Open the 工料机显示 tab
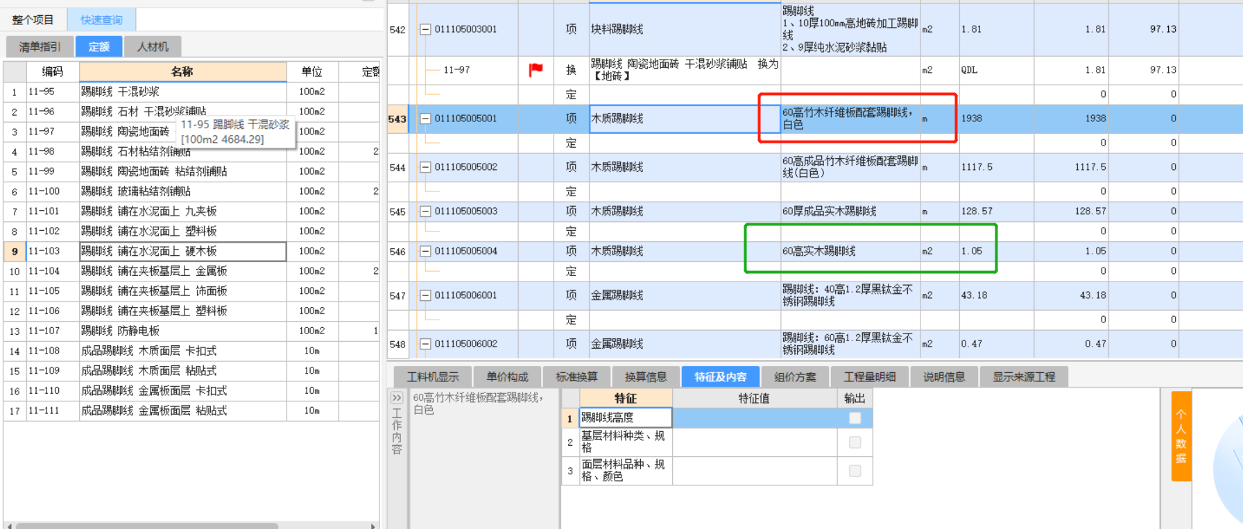Image resolution: width=1243 pixels, height=529 pixels. pos(433,376)
